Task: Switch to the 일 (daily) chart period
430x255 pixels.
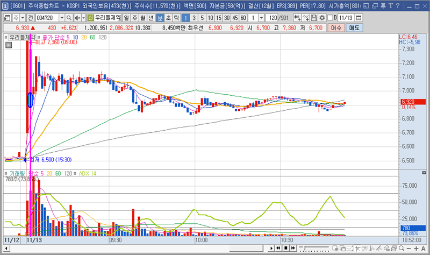Action: tap(126, 18)
